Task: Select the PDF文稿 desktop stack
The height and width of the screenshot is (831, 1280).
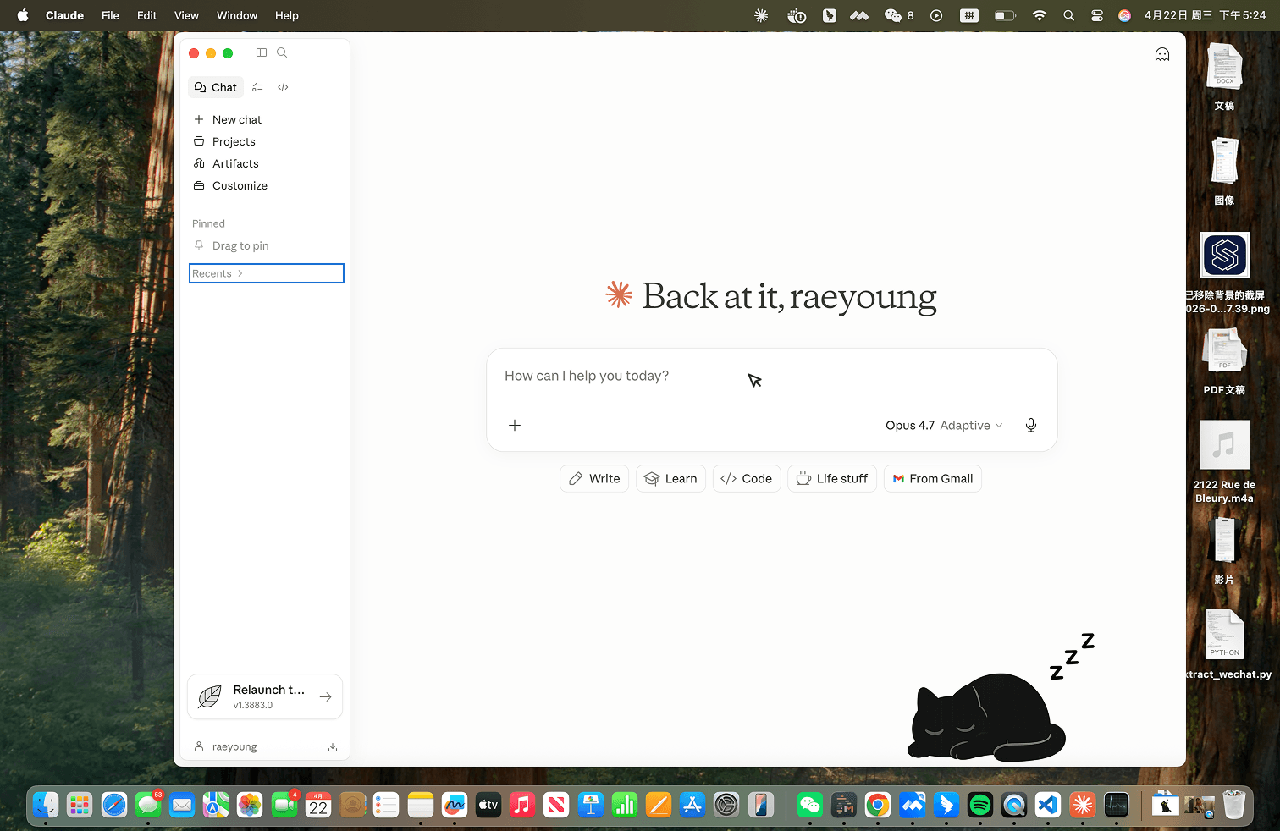Action: click(1224, 361)
